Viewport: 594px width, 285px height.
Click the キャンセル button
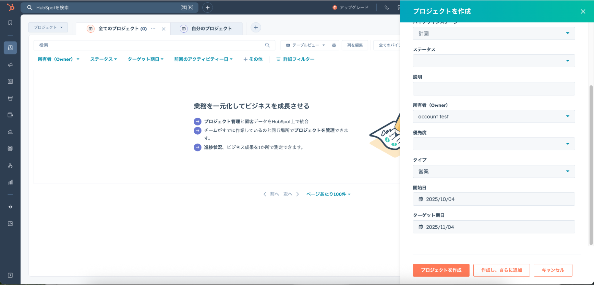pos(553,270)
